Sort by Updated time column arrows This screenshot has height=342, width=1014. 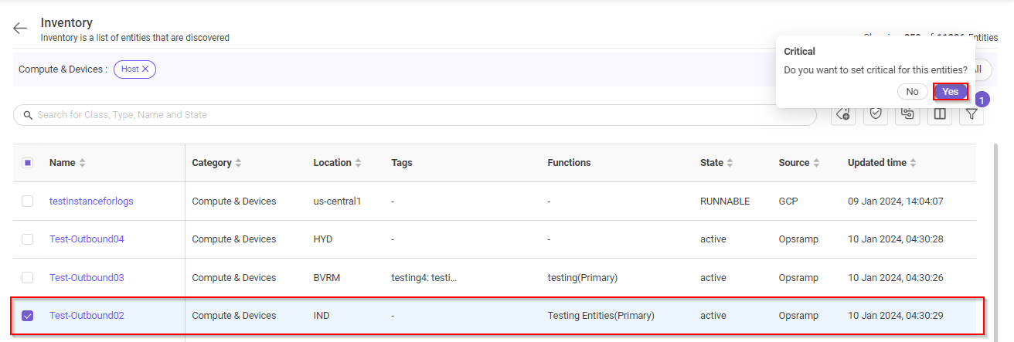[914, 163]
